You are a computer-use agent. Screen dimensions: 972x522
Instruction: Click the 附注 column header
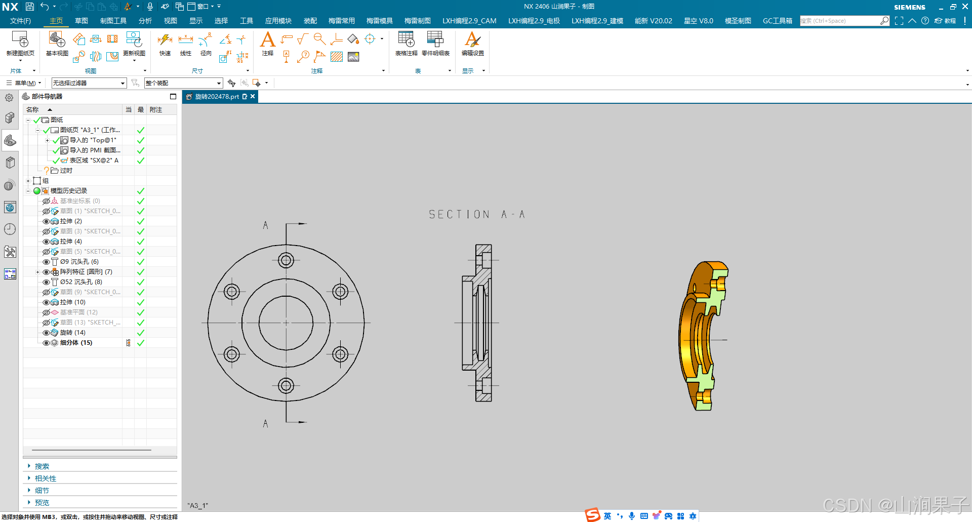tap(161, 110)
